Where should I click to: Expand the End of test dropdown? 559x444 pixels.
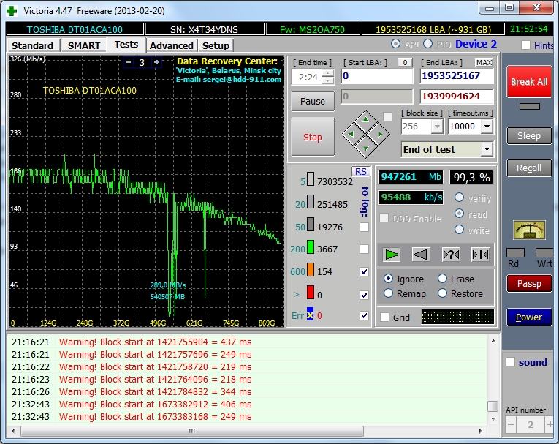click(487, 149)
